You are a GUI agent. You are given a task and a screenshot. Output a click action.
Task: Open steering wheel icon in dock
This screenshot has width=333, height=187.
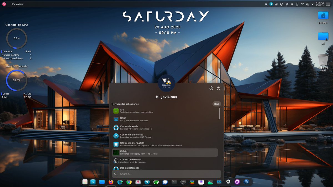click(246, 182)
